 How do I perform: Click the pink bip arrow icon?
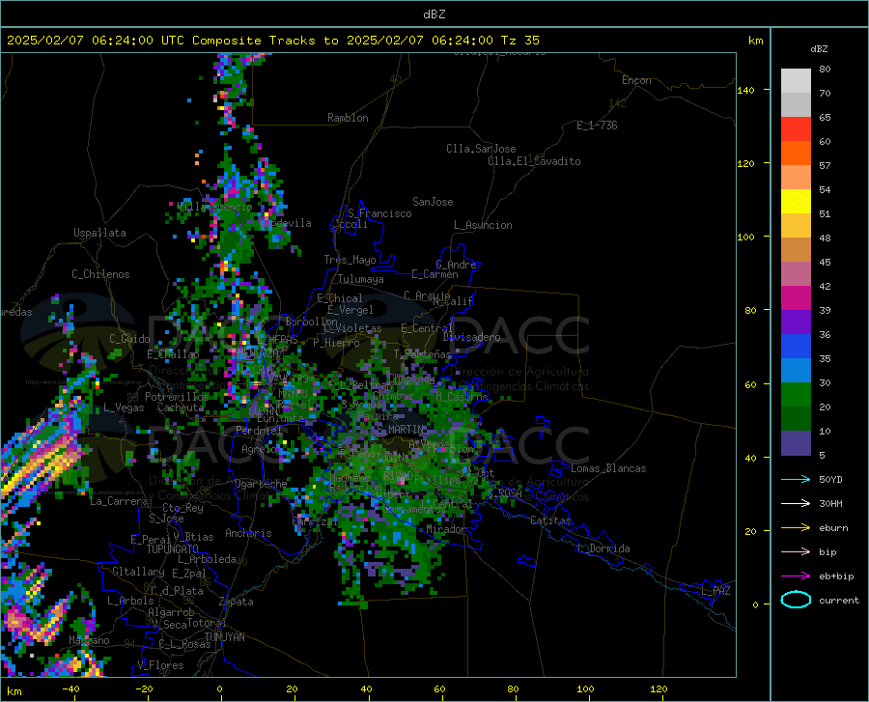(796, 551)
